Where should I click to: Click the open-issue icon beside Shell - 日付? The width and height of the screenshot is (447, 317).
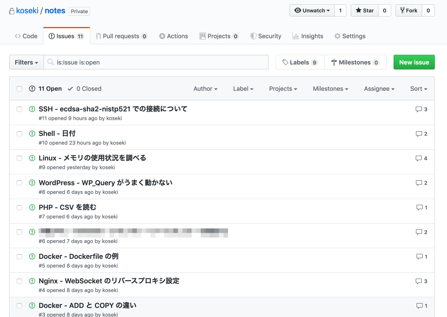[x=32, y=133]
